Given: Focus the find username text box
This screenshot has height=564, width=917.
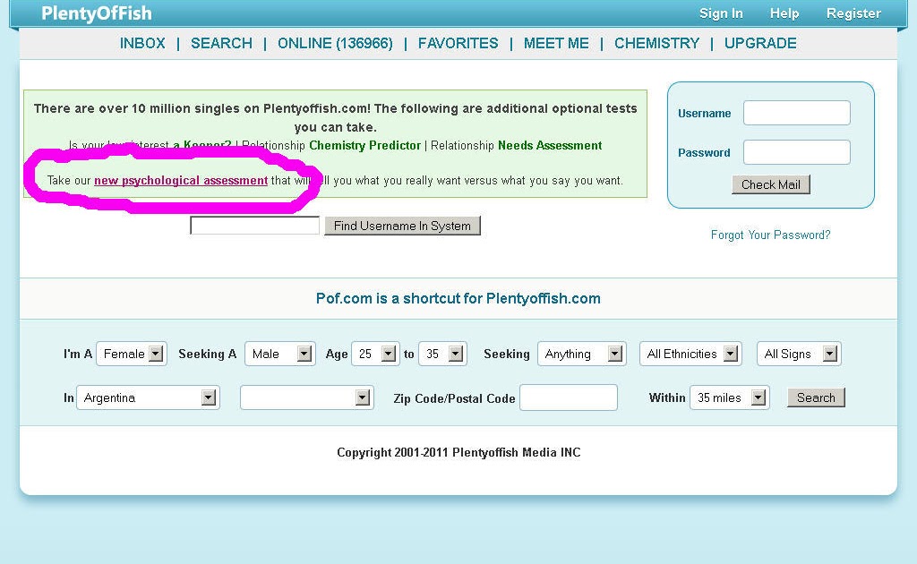Looking at the screenshot, I should [x=254, y=226].
